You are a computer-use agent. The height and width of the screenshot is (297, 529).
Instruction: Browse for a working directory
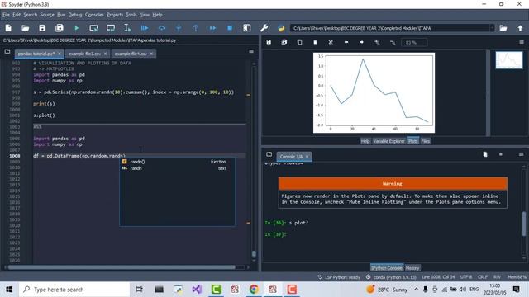coord(503,28)
